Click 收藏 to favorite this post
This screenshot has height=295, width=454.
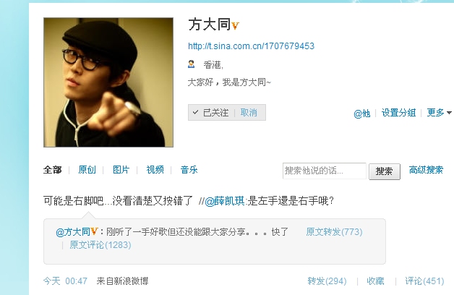click(x=375, y=281)
